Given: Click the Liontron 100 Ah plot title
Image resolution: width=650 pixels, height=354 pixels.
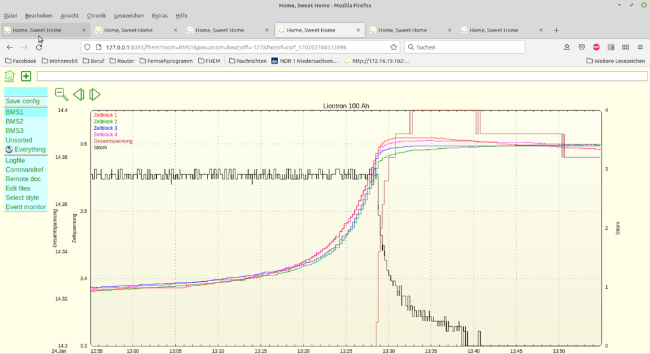Looking at the screenshot, I should [x=346, y=106].
